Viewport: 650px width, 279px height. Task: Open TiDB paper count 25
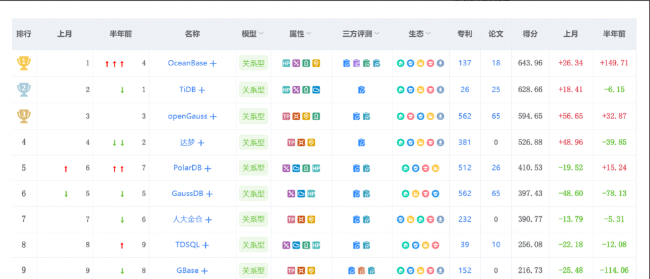point(496,90)
